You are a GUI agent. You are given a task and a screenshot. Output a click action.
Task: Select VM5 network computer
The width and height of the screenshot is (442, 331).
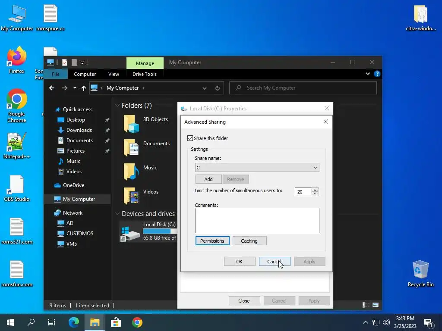[71, 244]
